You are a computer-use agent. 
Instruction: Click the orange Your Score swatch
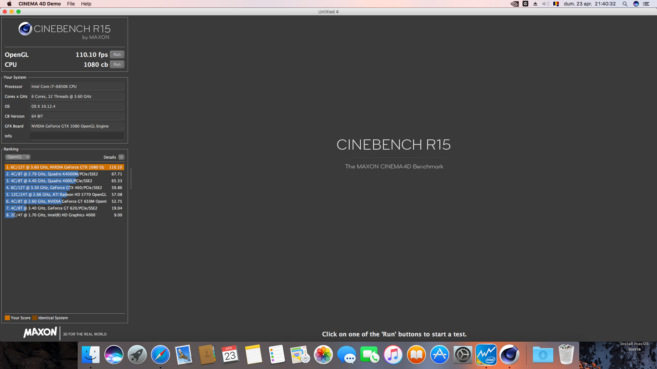(7, 318)
